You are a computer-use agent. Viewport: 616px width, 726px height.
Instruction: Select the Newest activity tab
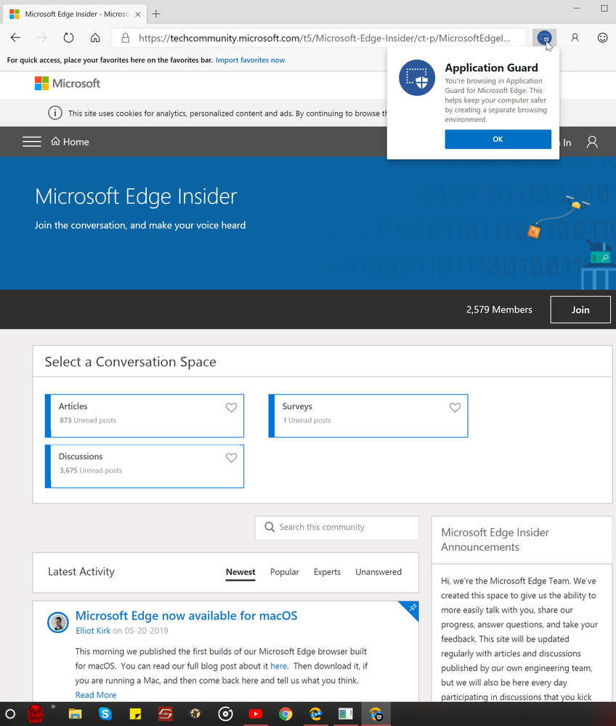pyautogui.click(x=240, y=572)
